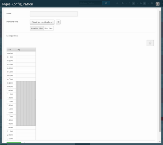Click the Tag column header
The image size is (163, 145).
(26, 50)
